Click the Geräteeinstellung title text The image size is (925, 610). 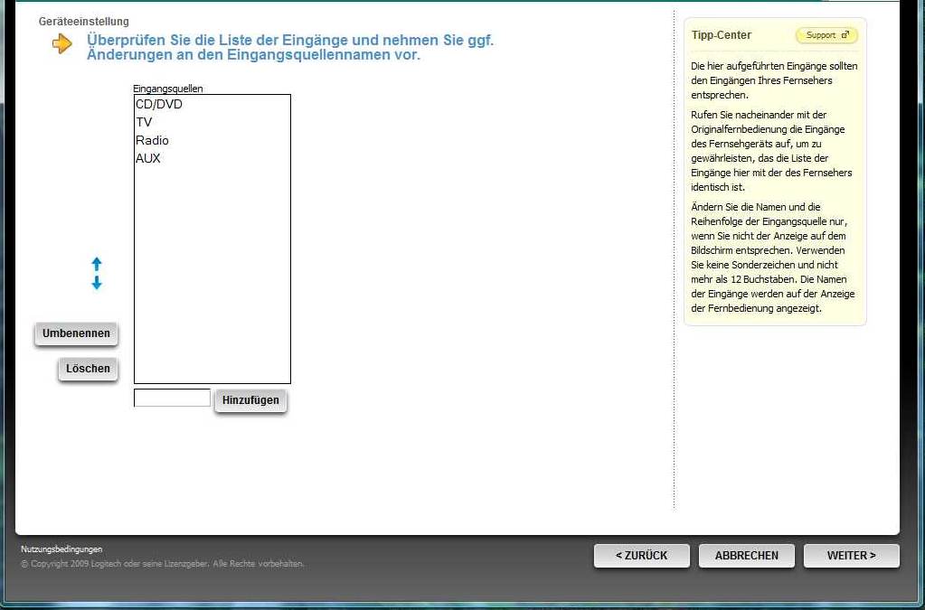pyautogui.click(x=84, y=21)
